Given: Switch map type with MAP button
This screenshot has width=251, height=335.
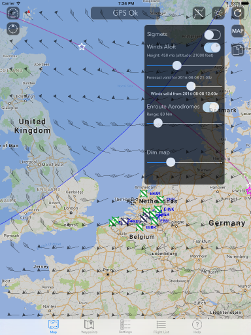Looking at the screenshot, I should [238, 31].
